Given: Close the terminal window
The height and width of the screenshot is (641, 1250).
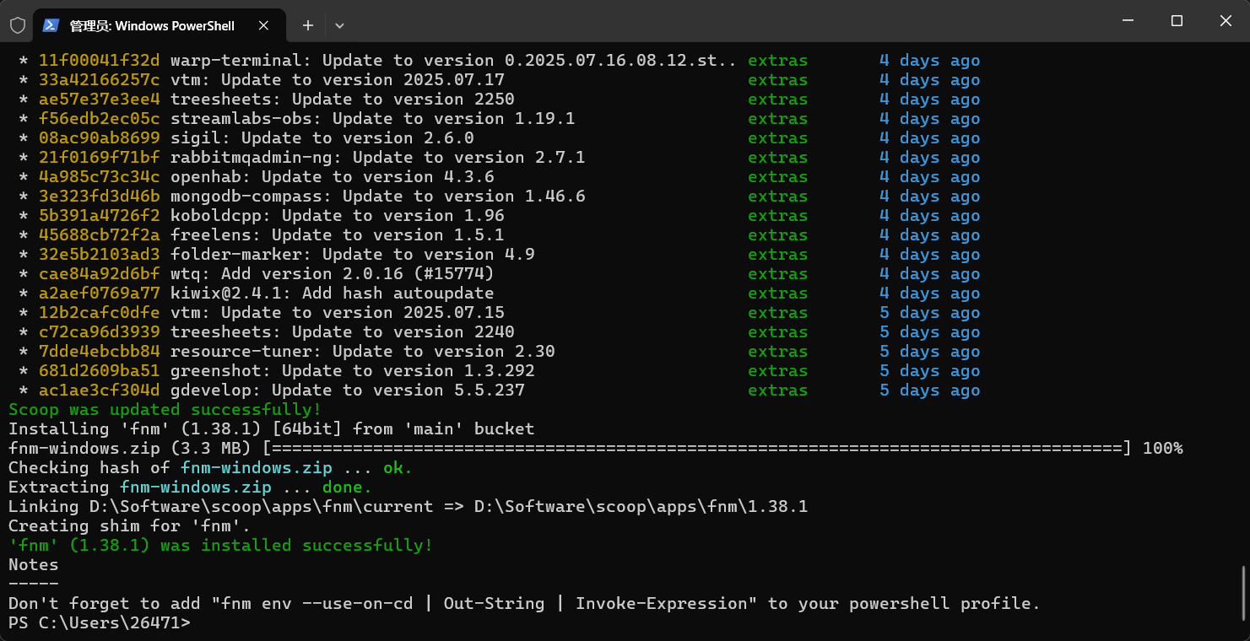Looking at the screenshot, I should (1226, 21).
